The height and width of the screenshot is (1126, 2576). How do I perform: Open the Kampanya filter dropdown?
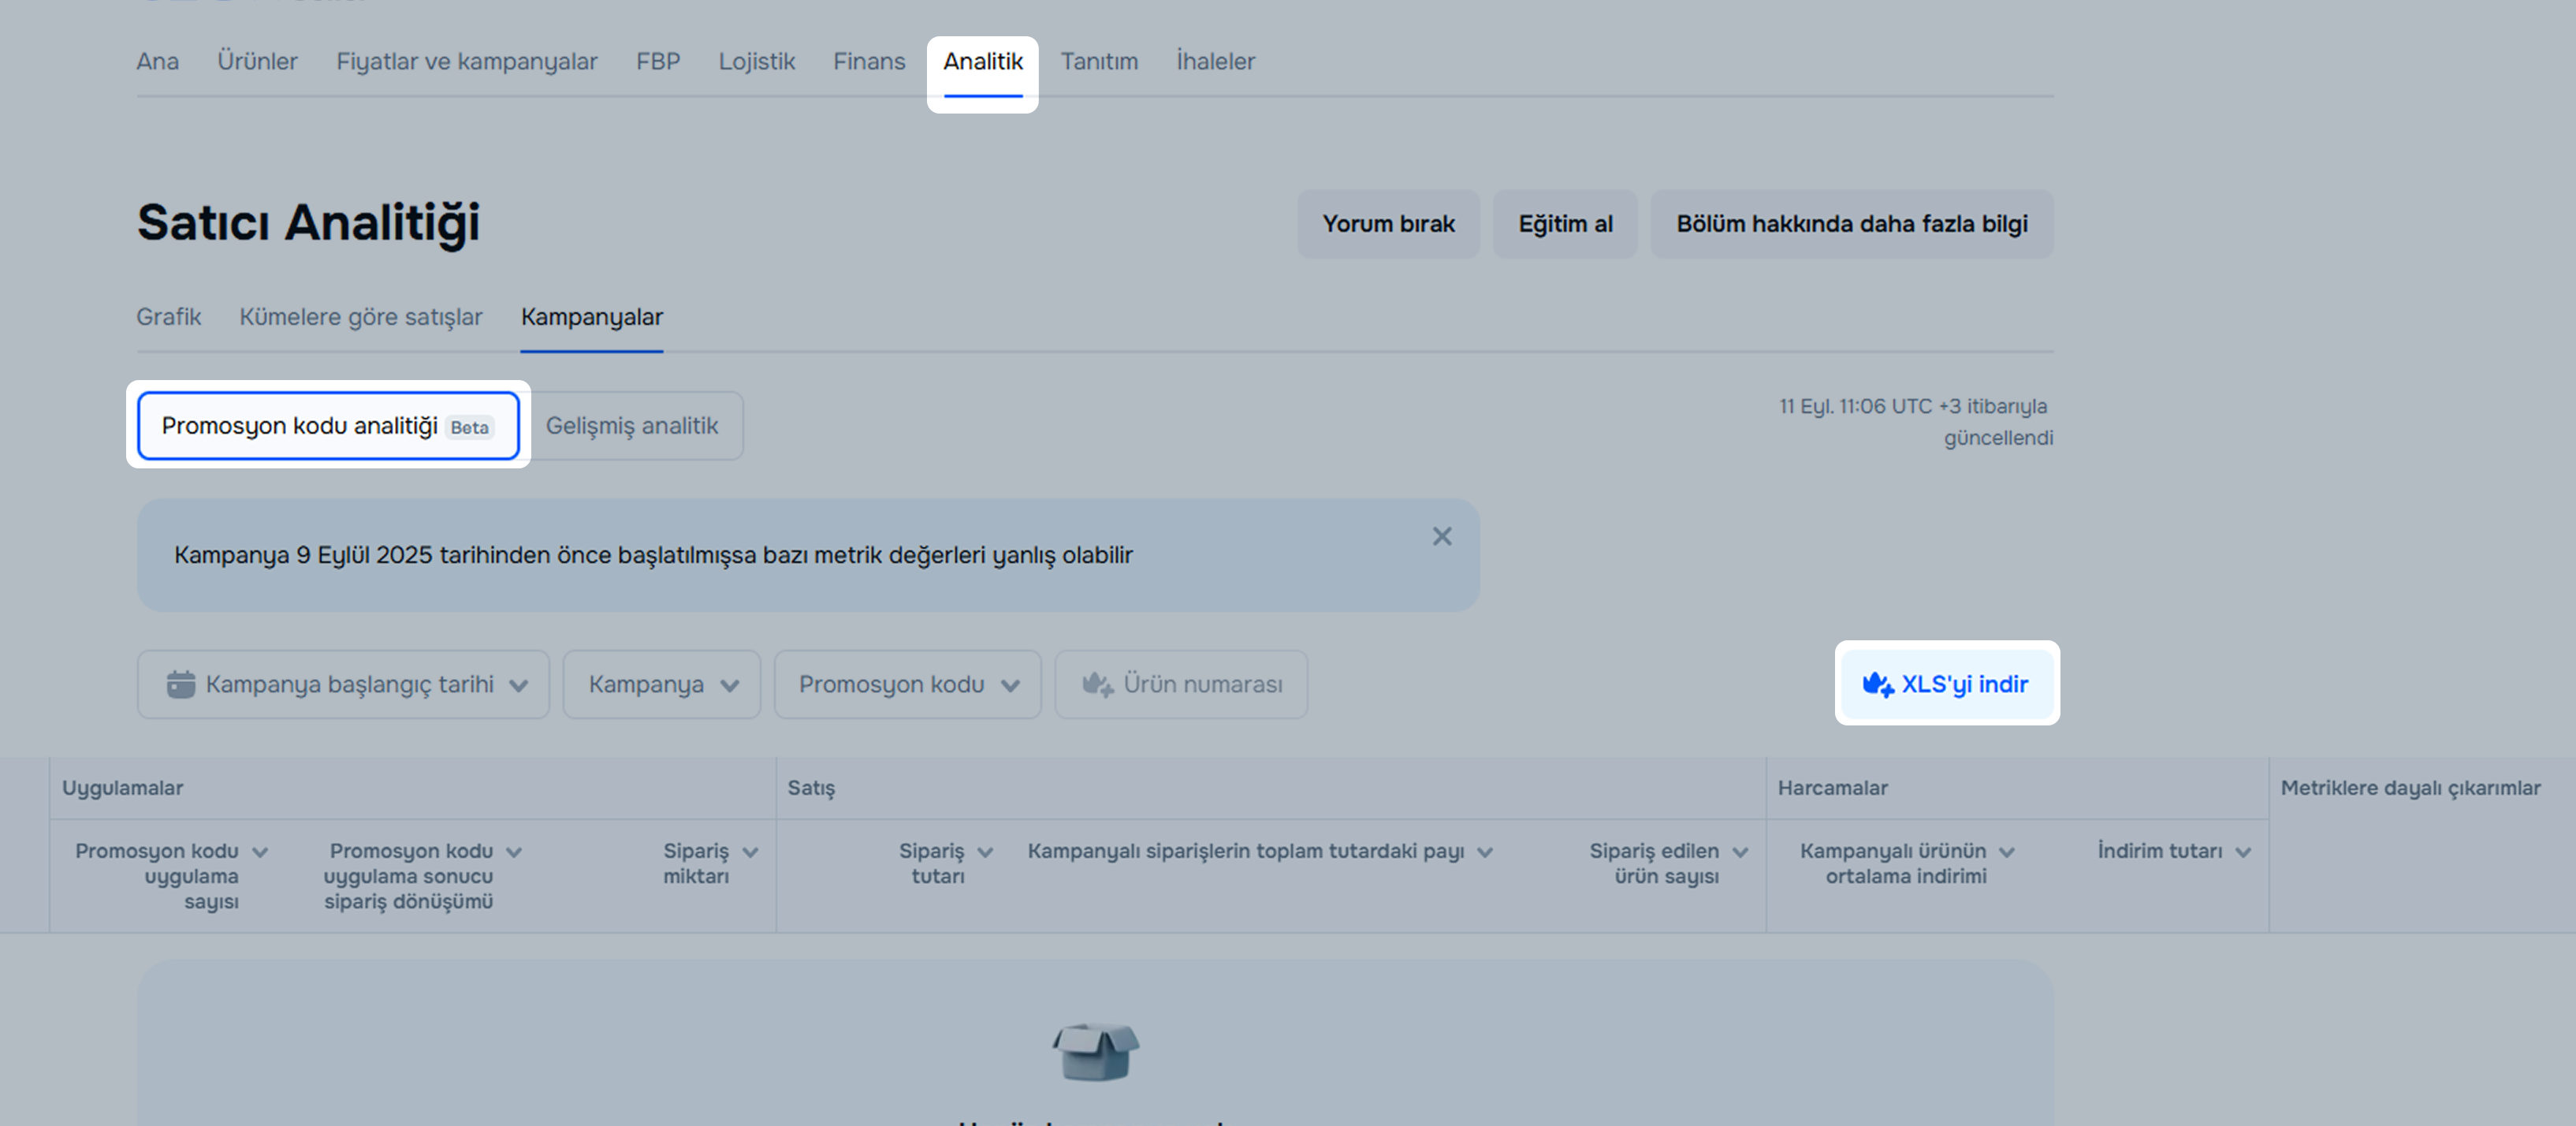point(661,685)
